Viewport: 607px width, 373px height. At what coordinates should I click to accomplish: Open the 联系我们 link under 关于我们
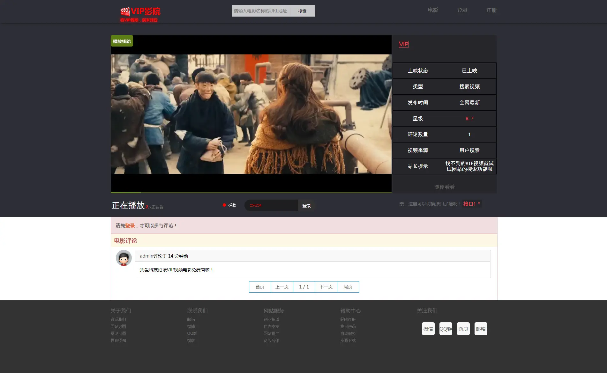pyautogui.click(x=118, y=319)
